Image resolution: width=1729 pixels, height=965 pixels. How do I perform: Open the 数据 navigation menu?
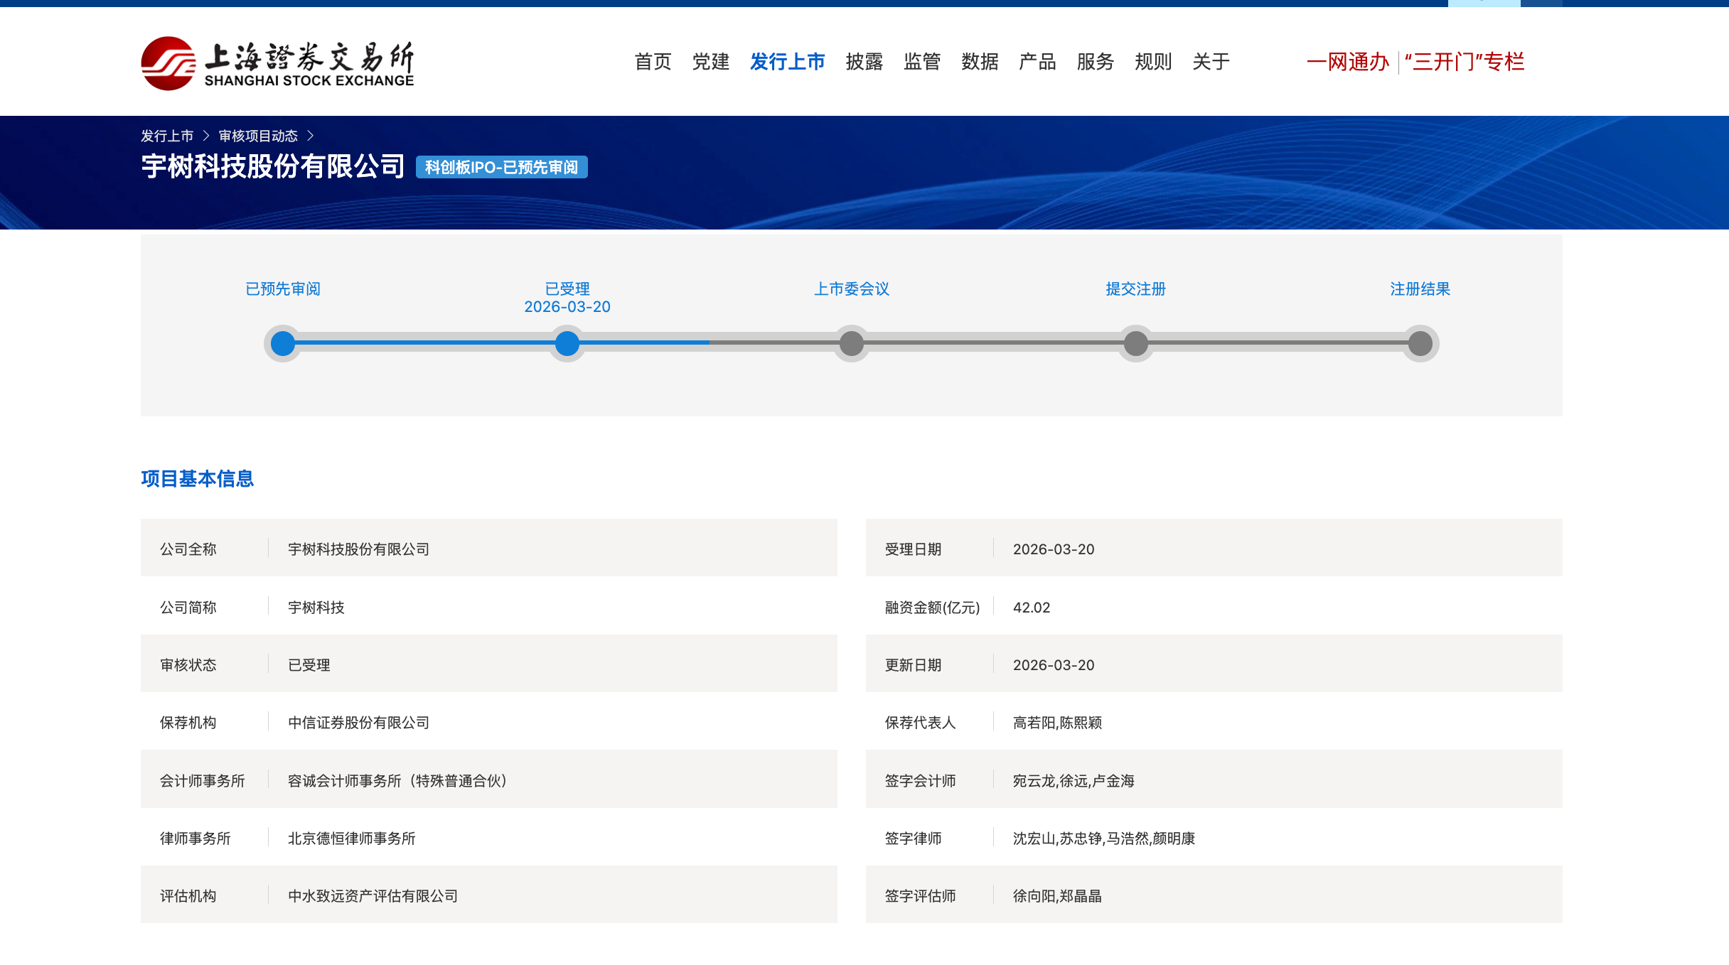[980, 62]
